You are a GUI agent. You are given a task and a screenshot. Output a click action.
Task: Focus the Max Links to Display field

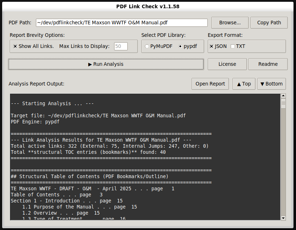(x=120, y=46)
